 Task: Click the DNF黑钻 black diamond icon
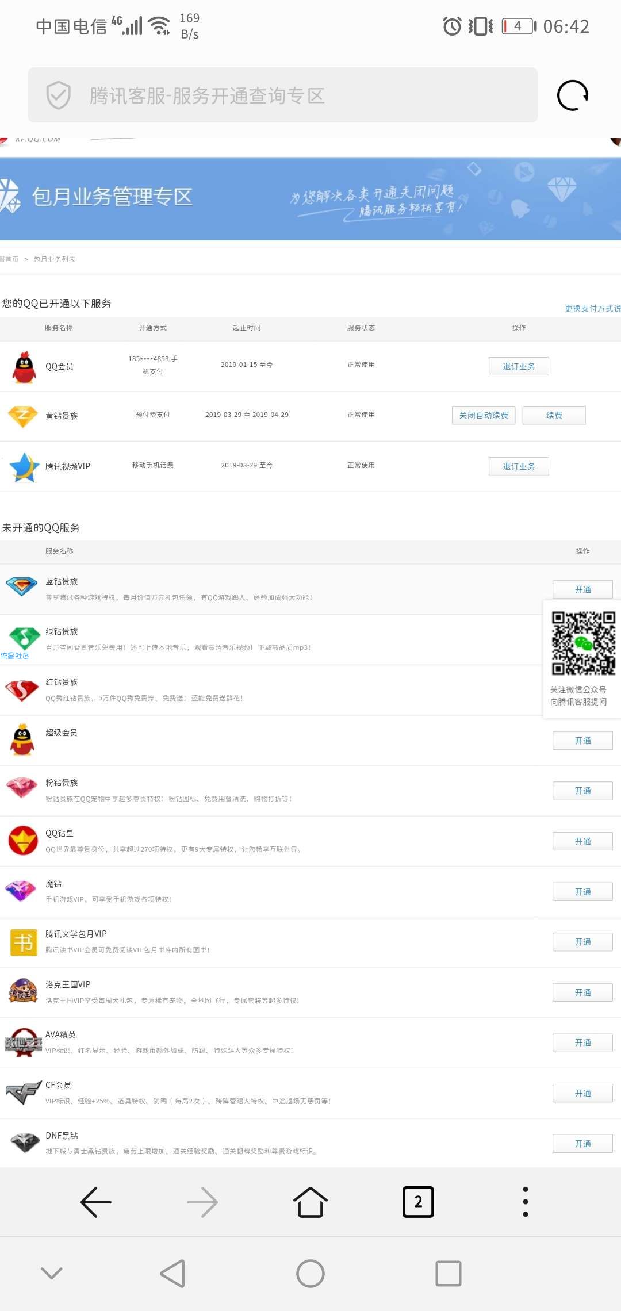click(x=25, y=1143)
